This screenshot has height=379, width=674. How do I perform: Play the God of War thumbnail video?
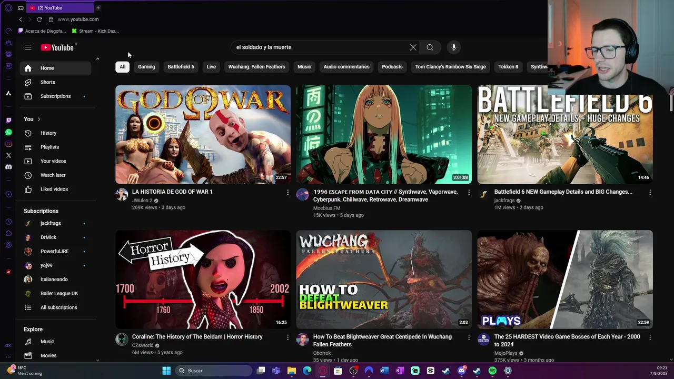coord(203,135)
